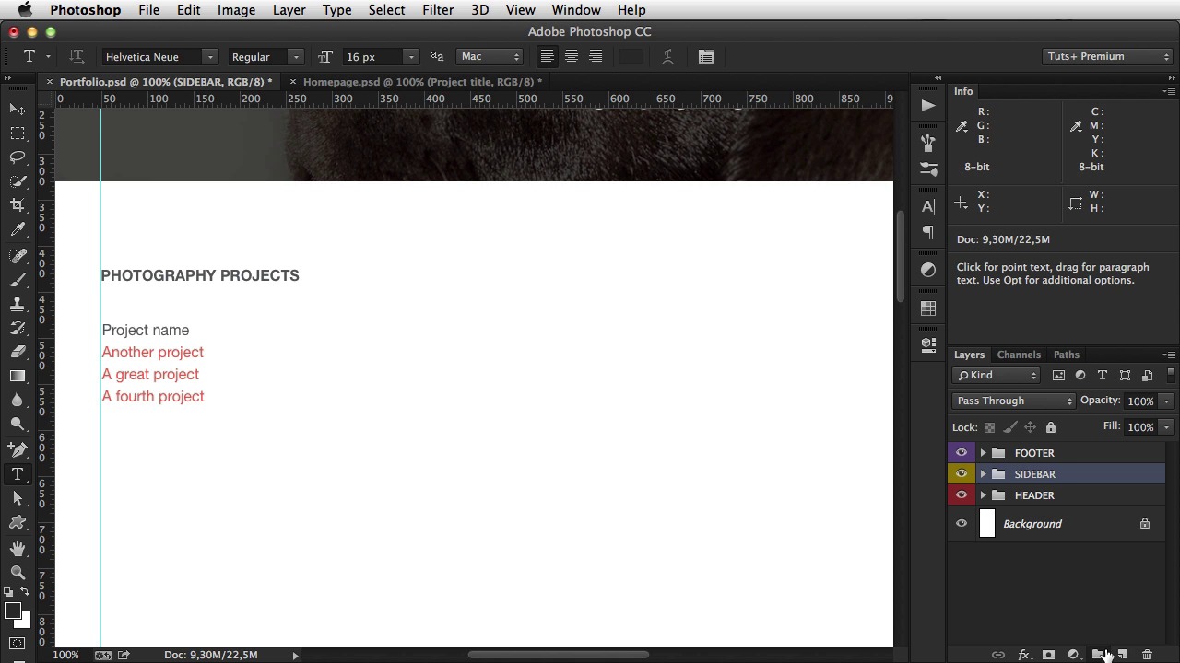Select the Move tool
Viewport: 1180px width, 663px height.
[x=18, y=110]
